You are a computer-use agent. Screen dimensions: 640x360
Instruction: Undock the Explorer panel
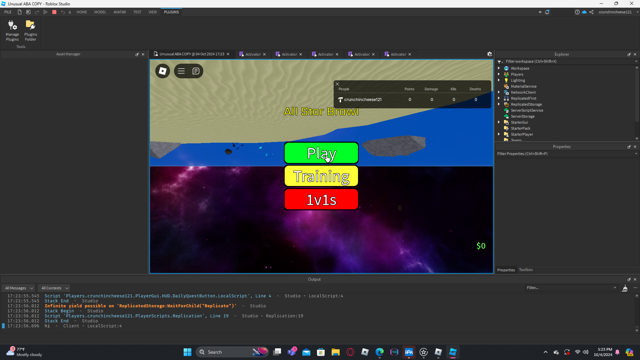pos(629,54)
